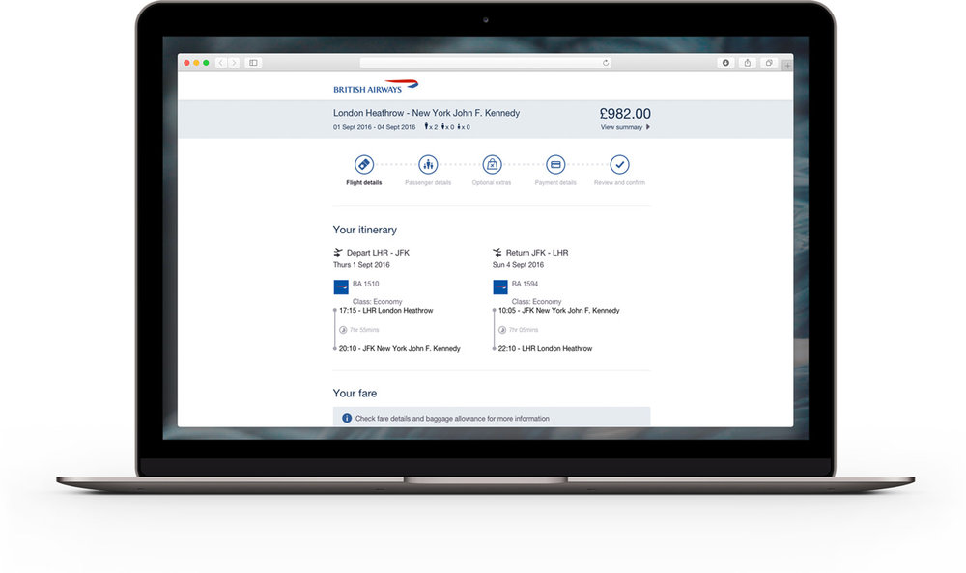Click the 7hr 55mins duration text
Viewport: 966px width, 573px height.
[364, 330]
